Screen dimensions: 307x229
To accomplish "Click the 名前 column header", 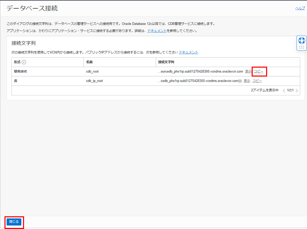I will point(89,62).
